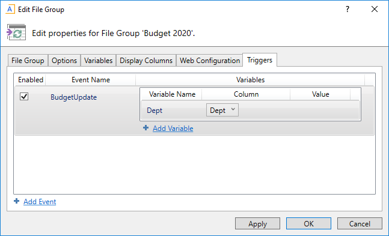Go to the Variables tab
Screen dimensions: 389x236
[x=98, y=61]
